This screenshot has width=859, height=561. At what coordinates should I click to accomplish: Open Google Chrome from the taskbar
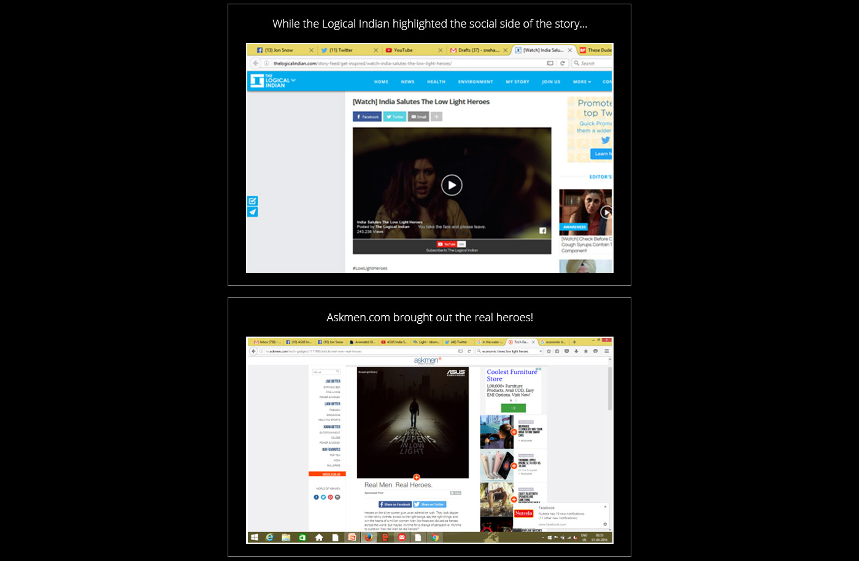[x=435, y=538]
